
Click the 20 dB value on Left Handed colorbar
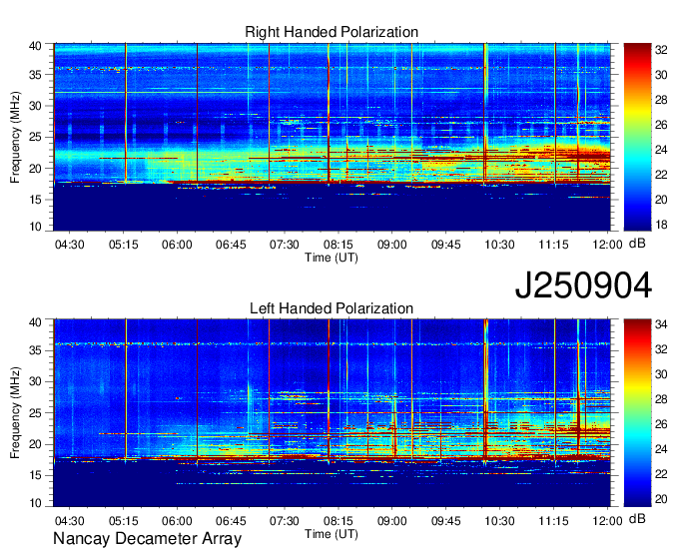[661, 499]
